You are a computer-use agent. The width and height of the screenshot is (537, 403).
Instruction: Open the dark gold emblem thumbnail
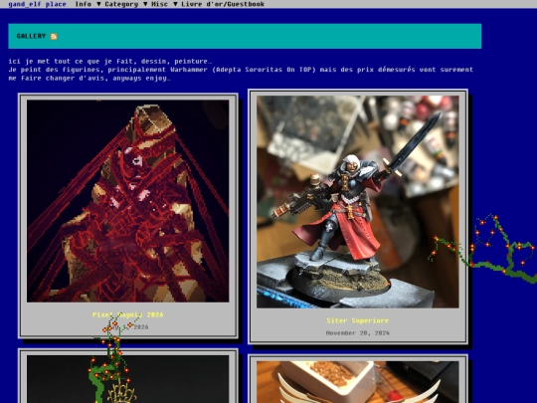click(x=127, y=379)
